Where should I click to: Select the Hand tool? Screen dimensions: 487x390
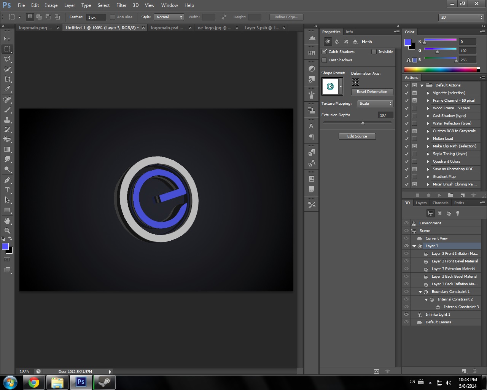point(7,221)
